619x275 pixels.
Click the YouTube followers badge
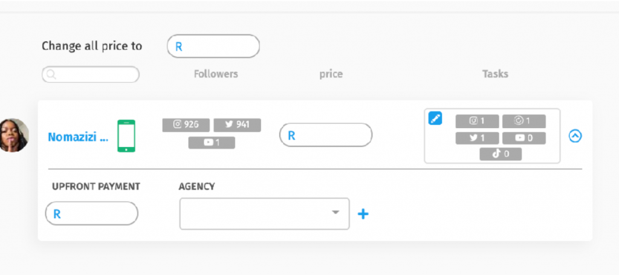(212, 143)
